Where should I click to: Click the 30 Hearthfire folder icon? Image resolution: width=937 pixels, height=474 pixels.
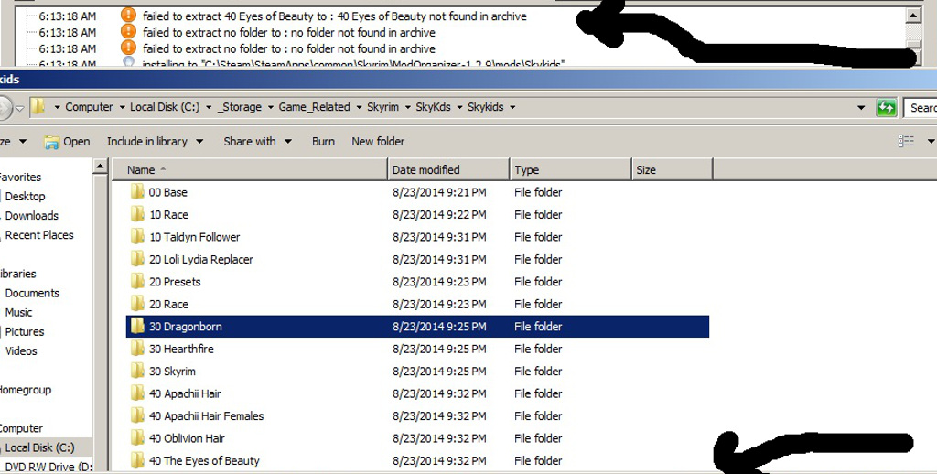[x=137, y=349]
